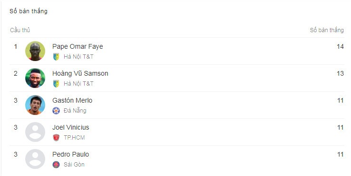The height and width of the screenshot is (176, 351).
Task: Click the Sài Gòn club crest icon
Action: [56, 165]
